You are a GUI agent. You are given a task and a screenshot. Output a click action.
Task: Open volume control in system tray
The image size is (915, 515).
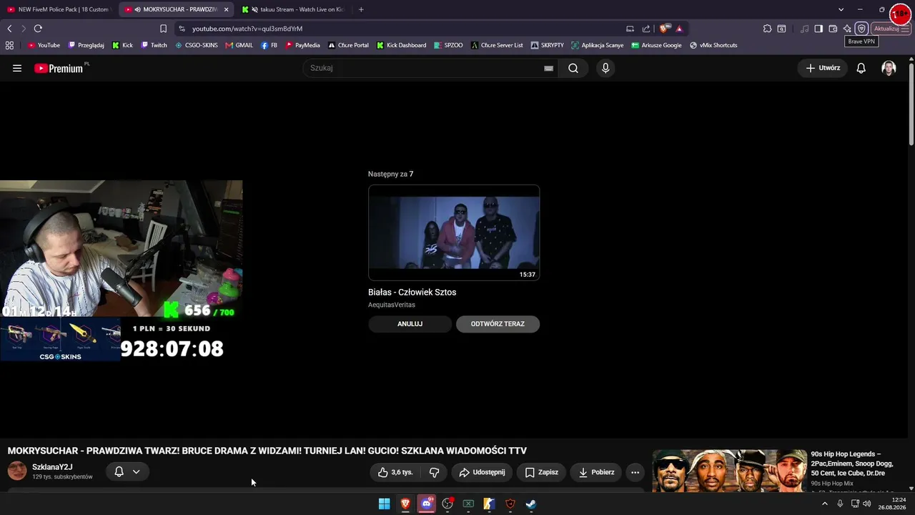pos(866,504)
